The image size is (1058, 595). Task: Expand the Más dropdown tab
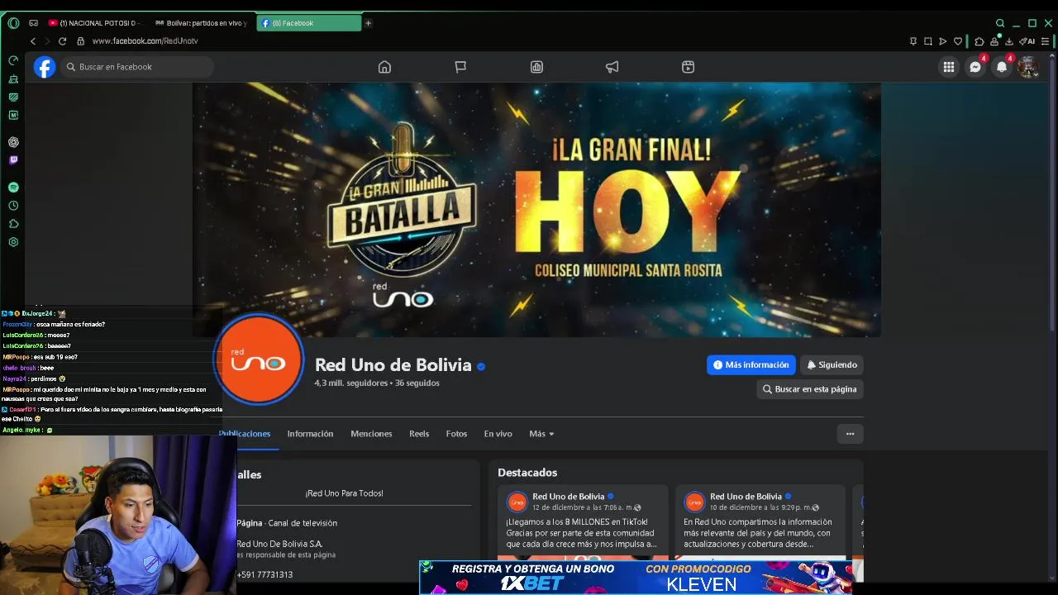[541, 434]
